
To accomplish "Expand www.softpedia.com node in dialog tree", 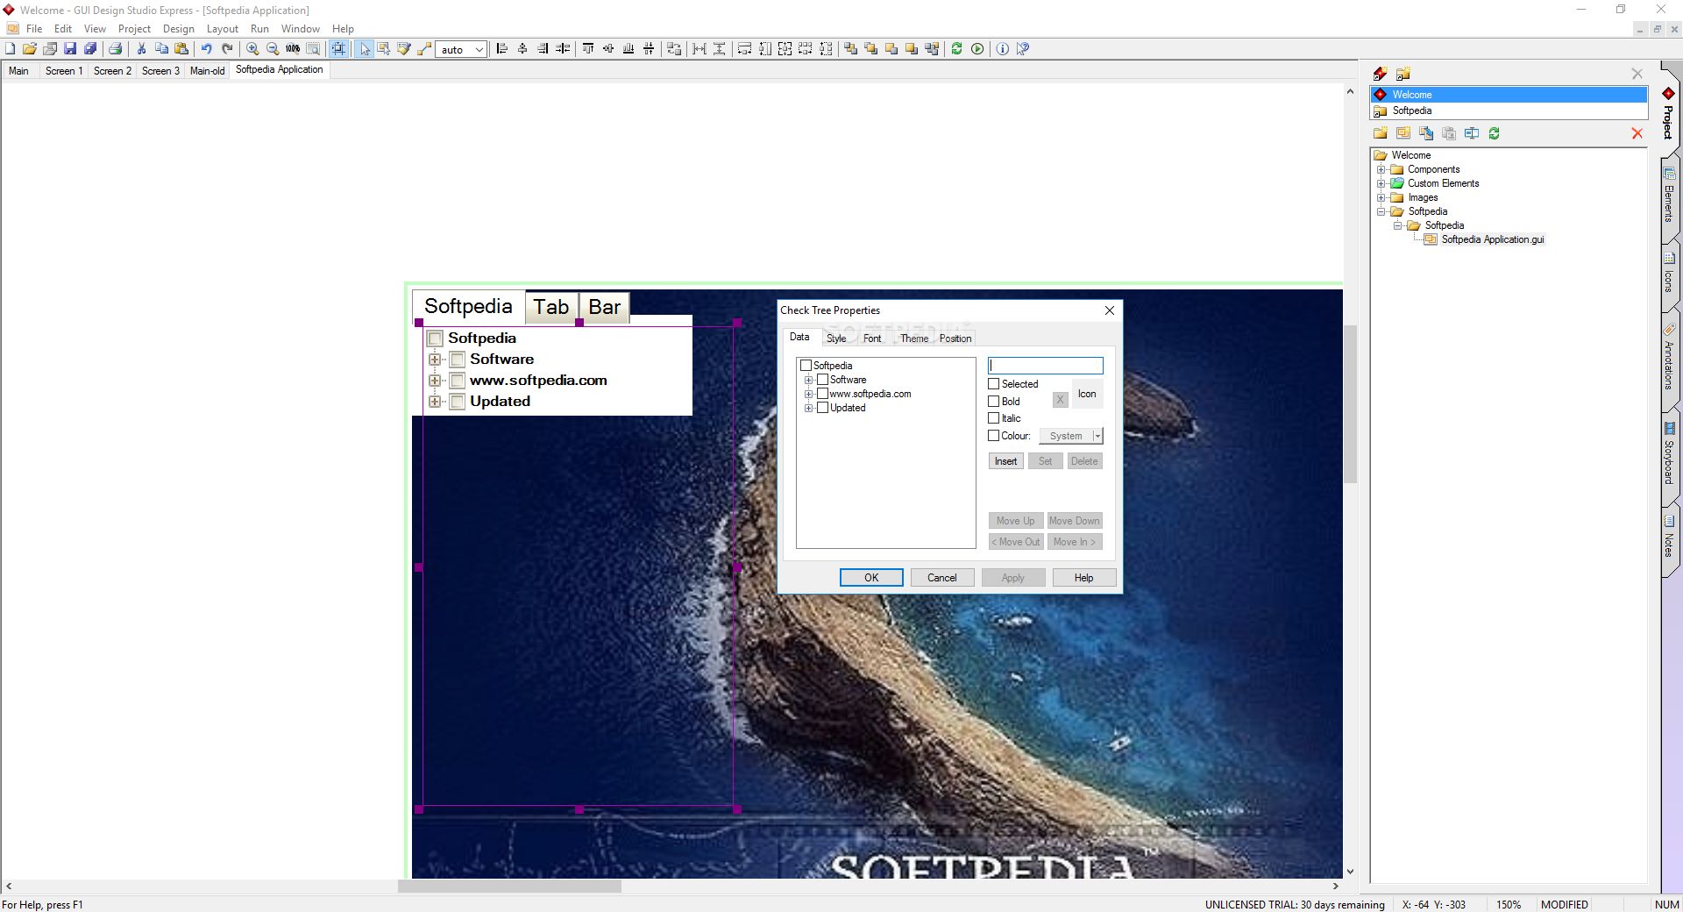I will point(809,395).
